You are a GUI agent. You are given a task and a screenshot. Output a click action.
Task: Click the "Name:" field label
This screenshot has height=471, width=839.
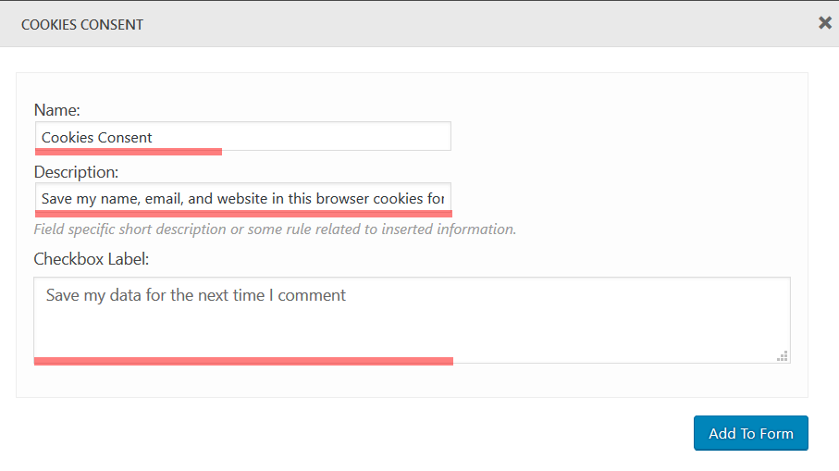point(57,110)
